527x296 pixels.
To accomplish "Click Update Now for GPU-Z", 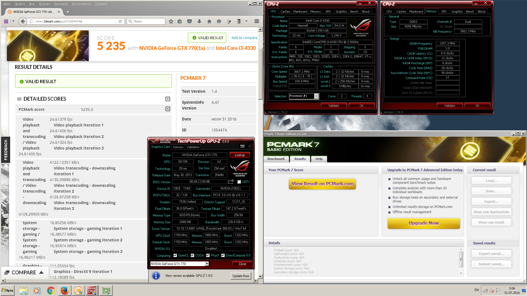I will coord(241,276).
